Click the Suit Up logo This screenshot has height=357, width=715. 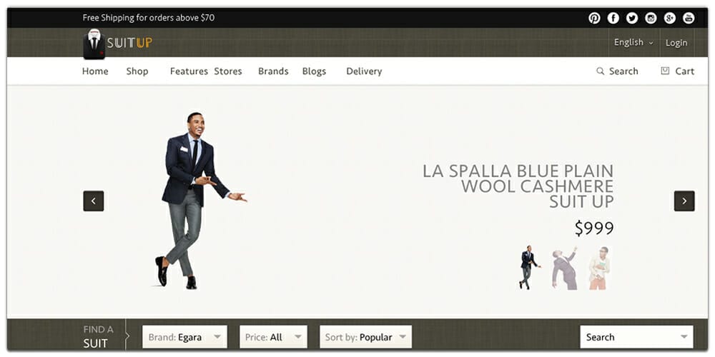click(117, 44)
